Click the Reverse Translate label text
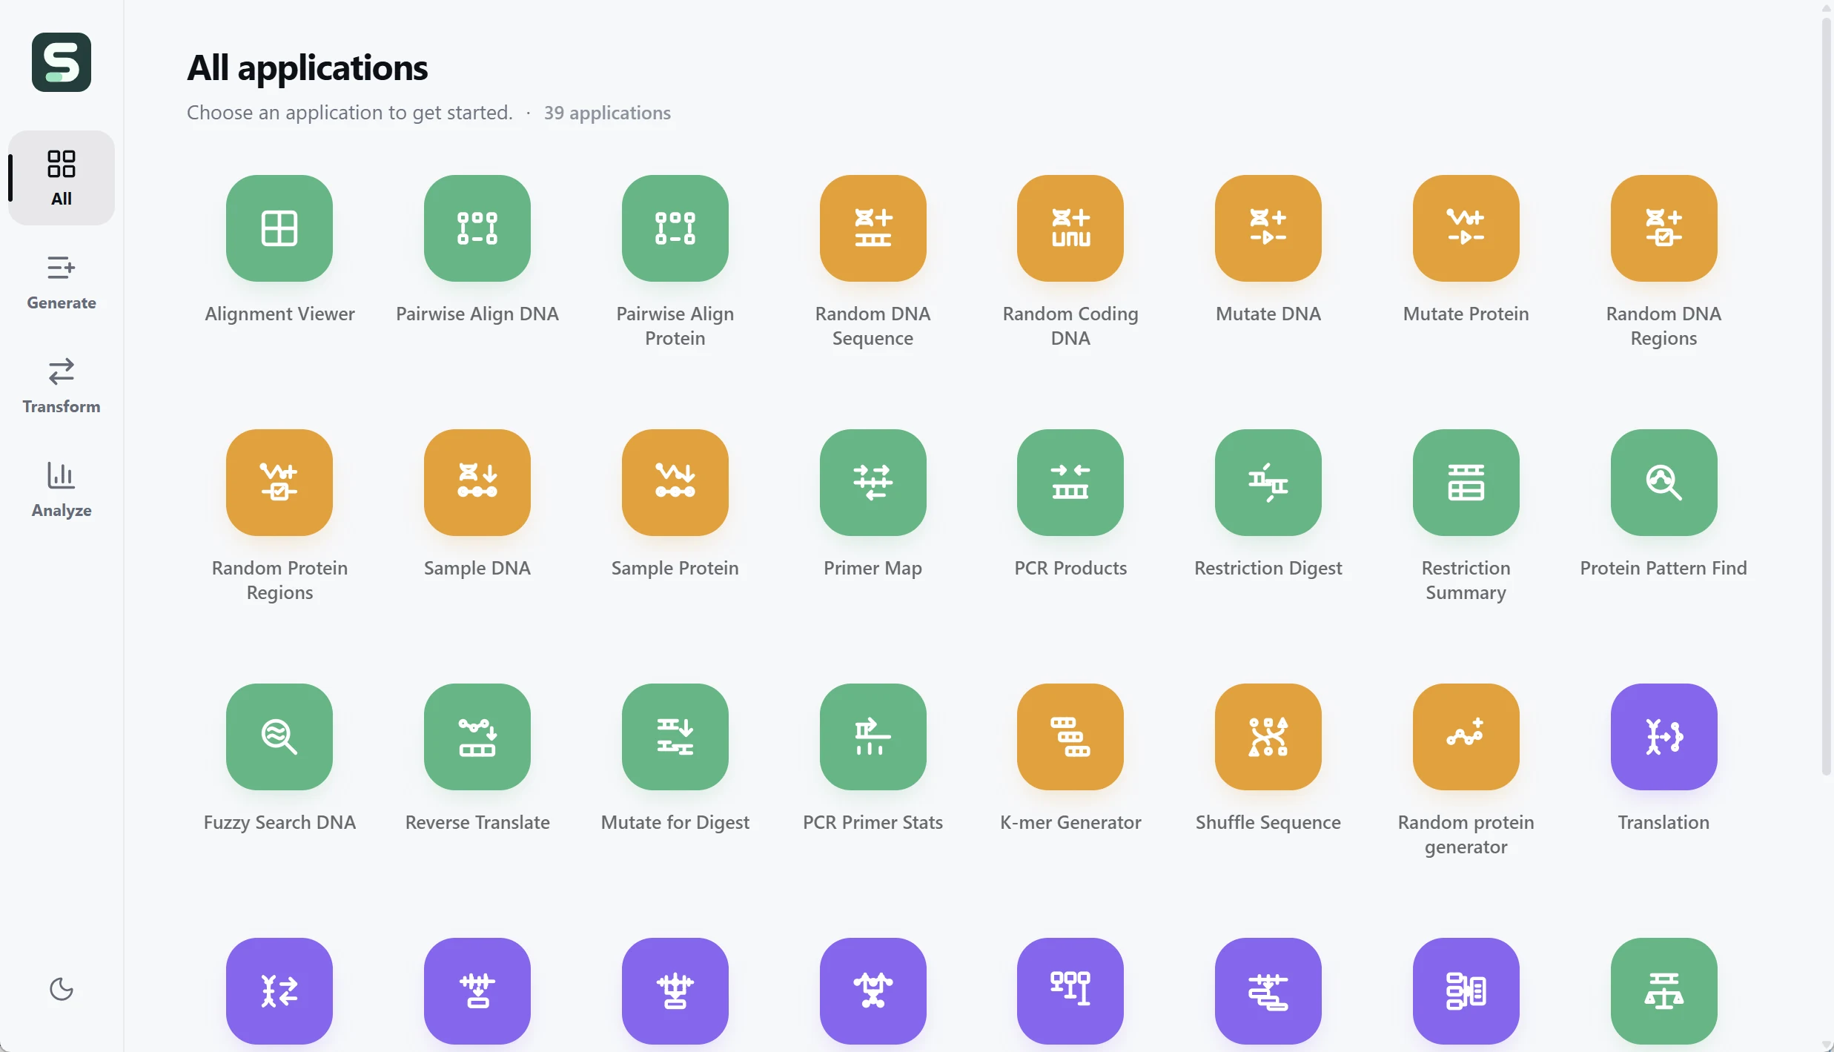1834x1052 pixels. tap(477, 822)
